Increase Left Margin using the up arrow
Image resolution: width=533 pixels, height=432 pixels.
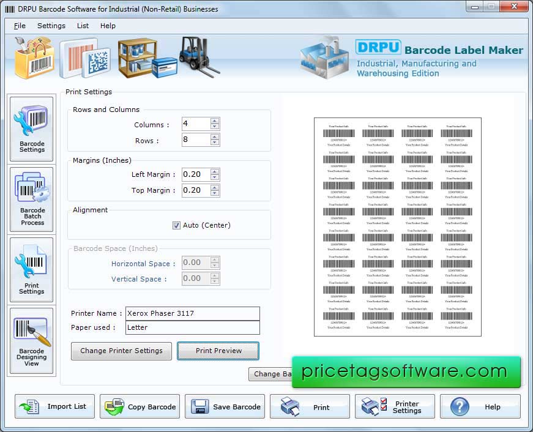pos(215,171)
